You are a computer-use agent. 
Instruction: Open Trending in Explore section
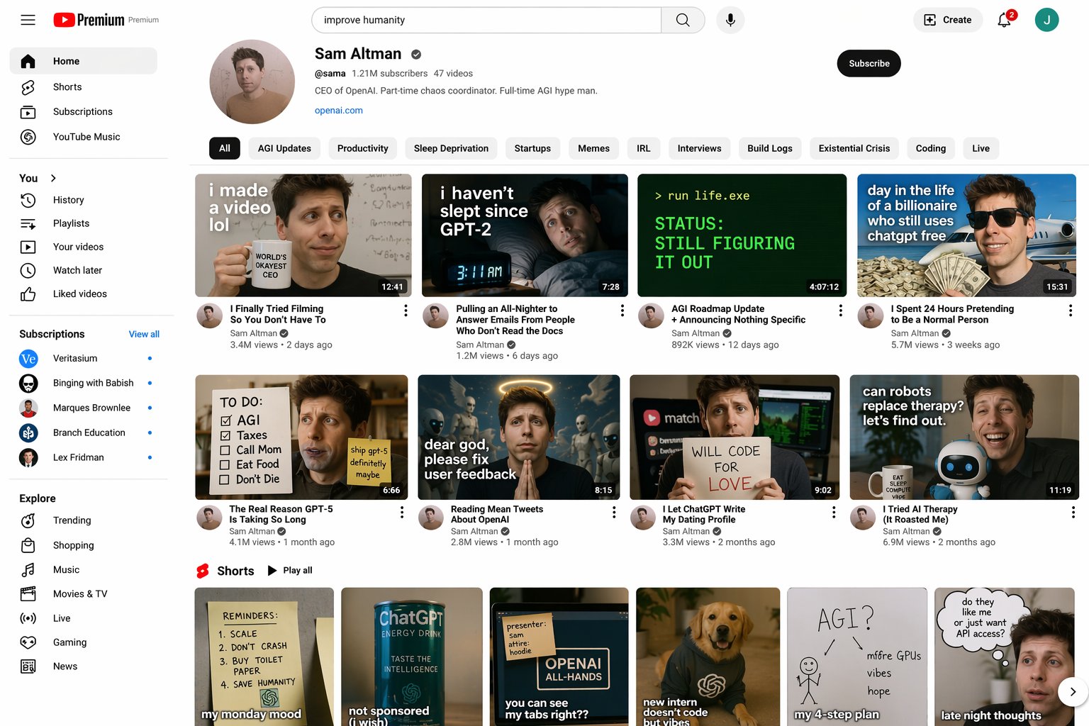(x=72, y=520)
